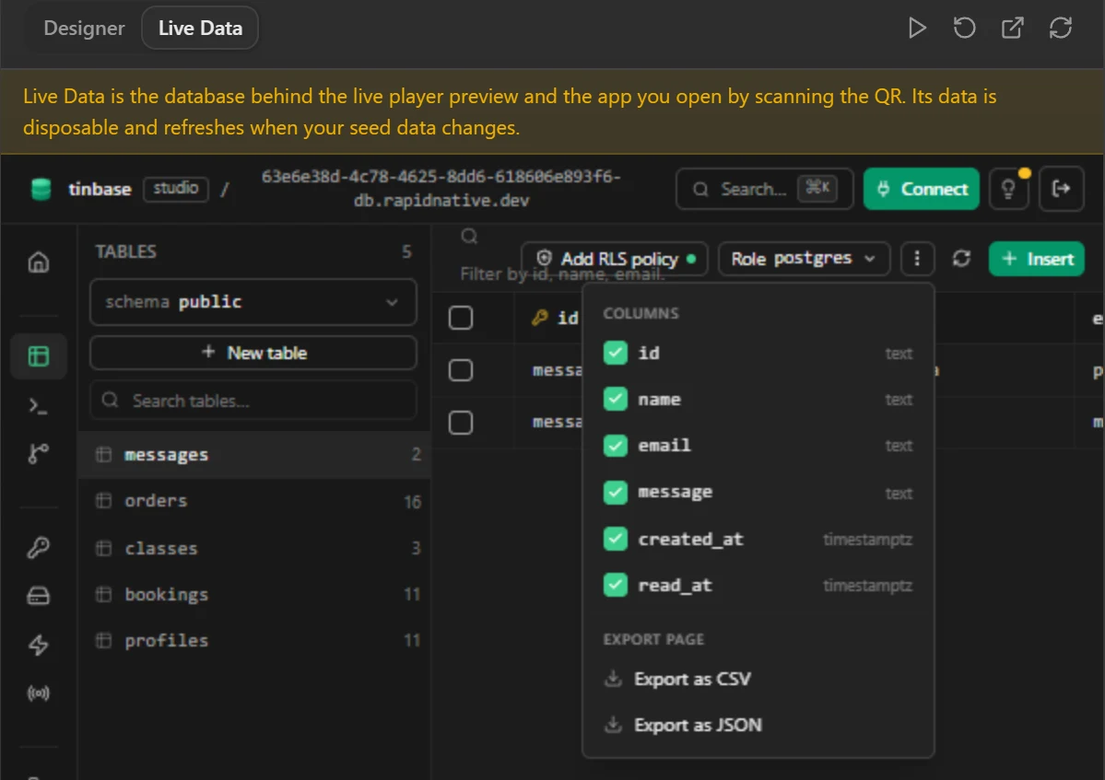Click the TABLES section heading
The width and height of the screenshot is (1105, 780).
pos(125,251)
